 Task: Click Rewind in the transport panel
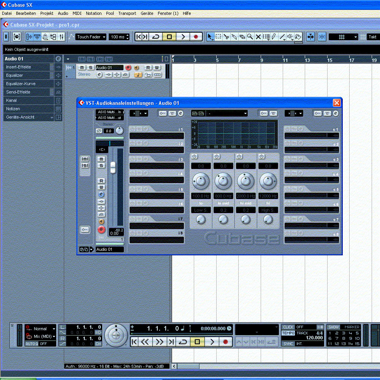point(145,342)
